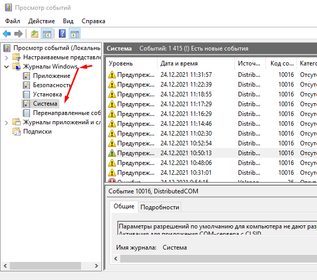
Task: Sort by the Категория column header
Action: [307, 63]
